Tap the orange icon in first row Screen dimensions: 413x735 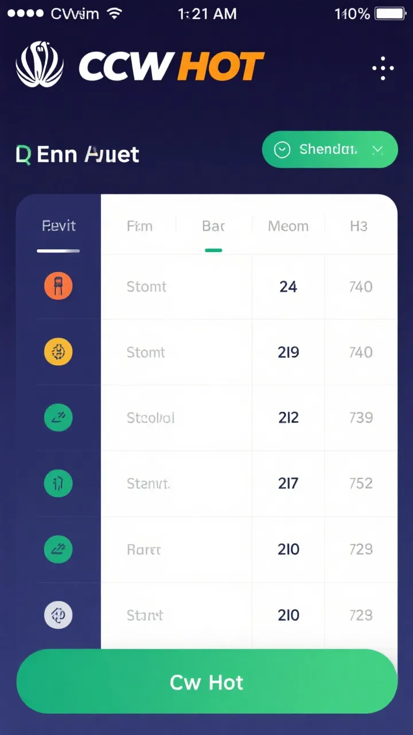click(x=59, y=286)
